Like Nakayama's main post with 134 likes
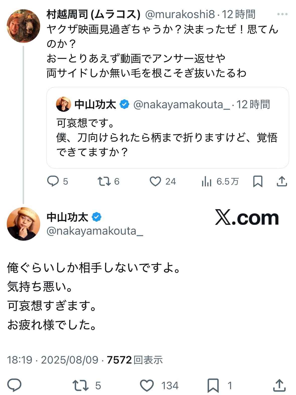The width and height of the screenshot is (296, 395). coord(147,385)
